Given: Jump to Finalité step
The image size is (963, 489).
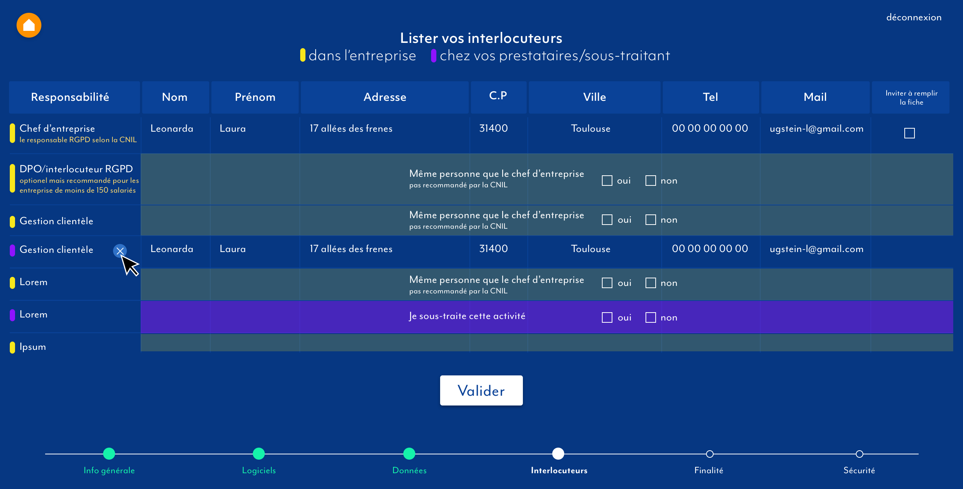Looking at the screenshot, I should pyautogui.click(x=709, y=470).
